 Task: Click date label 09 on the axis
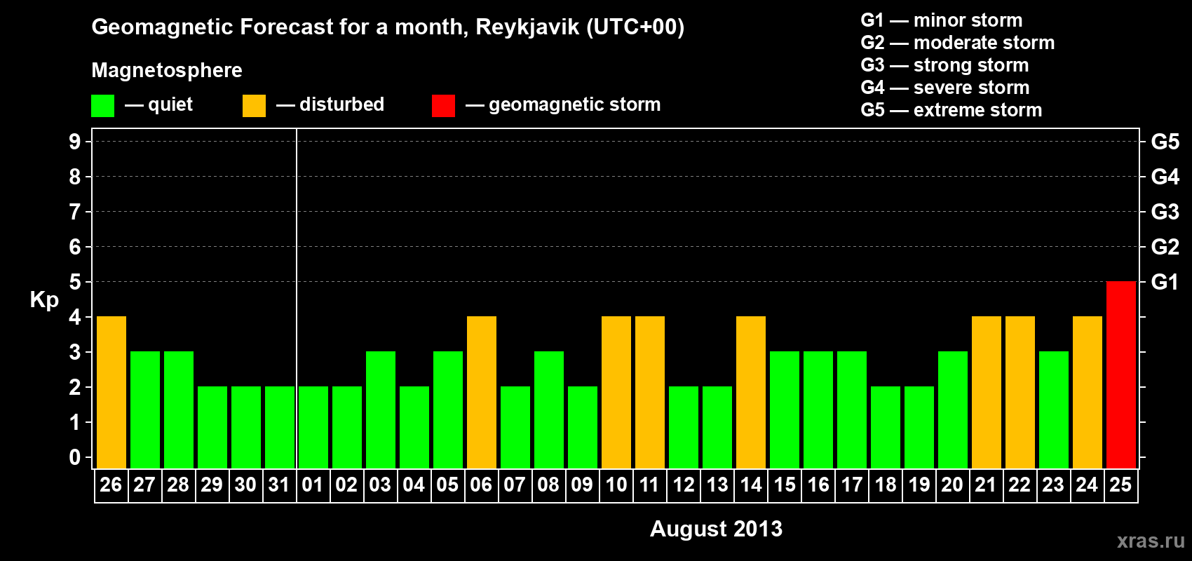point(582,485)
